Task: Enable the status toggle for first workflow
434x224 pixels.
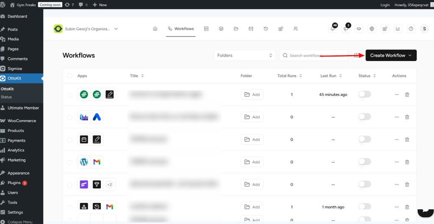Action: [364, 95]
